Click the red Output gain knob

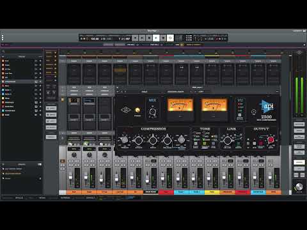pyautogui.click(x=271, y=140)
